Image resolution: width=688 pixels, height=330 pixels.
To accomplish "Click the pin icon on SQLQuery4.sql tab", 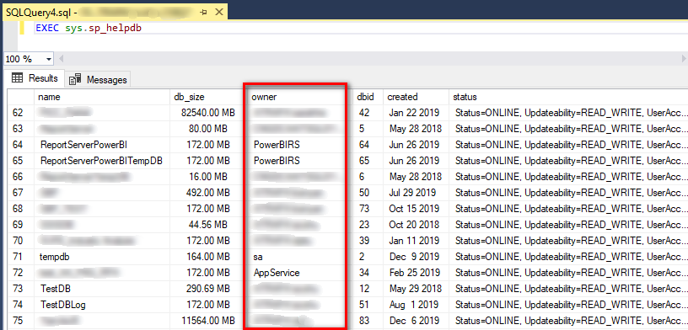I will [x=203, y=13].
